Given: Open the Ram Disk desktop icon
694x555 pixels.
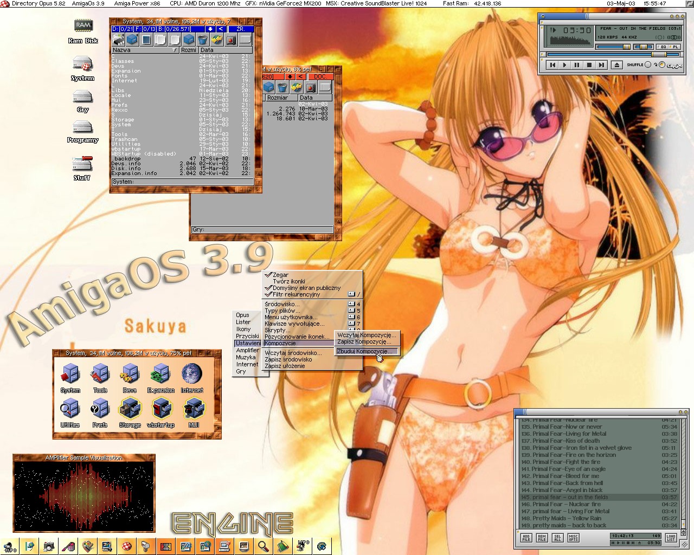Looking at the screenshot, I should [83, 30].
